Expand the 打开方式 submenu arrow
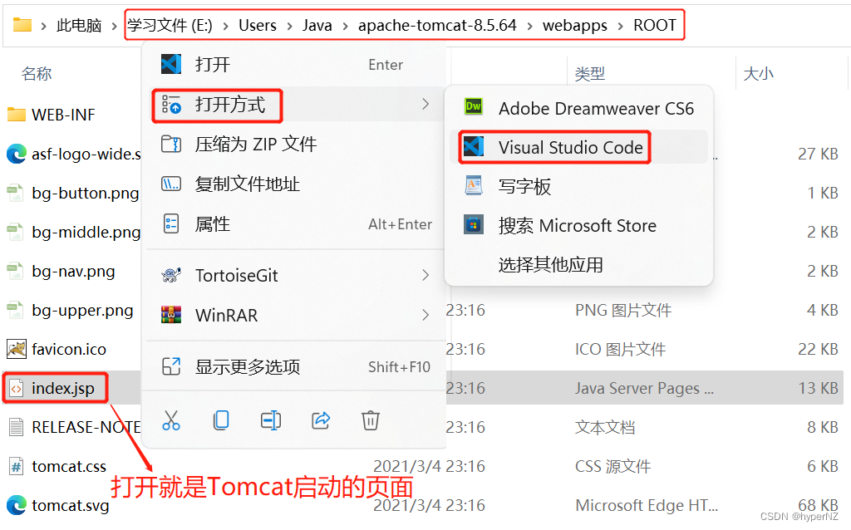851x530 pixels. 425,104
